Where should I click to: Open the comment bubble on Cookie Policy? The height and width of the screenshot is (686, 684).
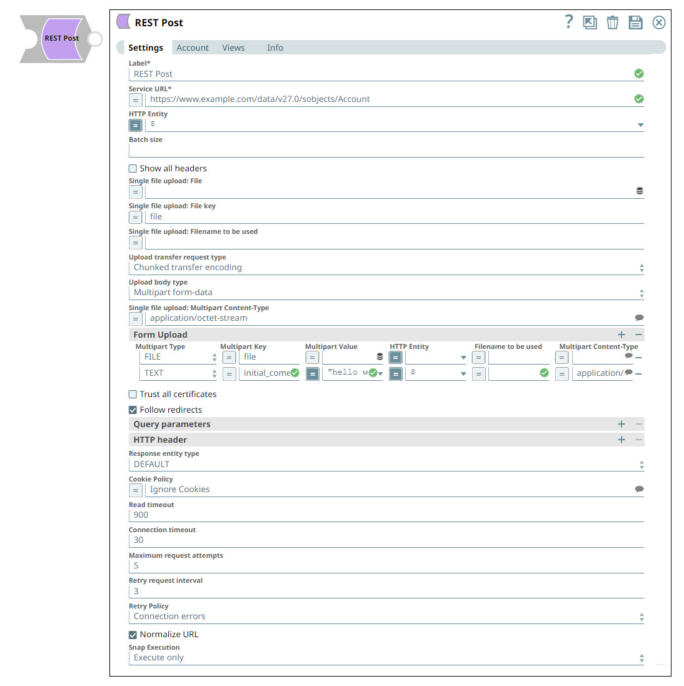point(639,489)
